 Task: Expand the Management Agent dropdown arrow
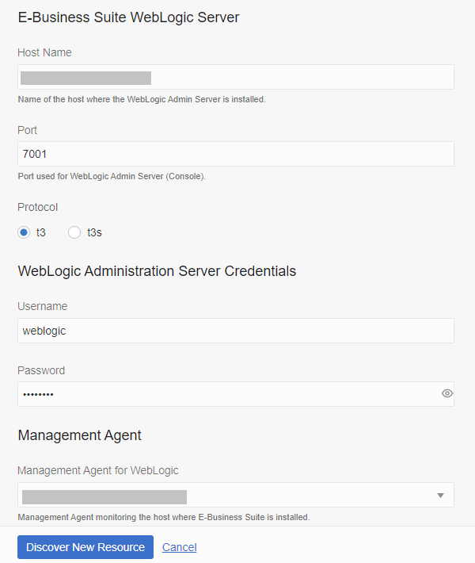coord(441,496)
